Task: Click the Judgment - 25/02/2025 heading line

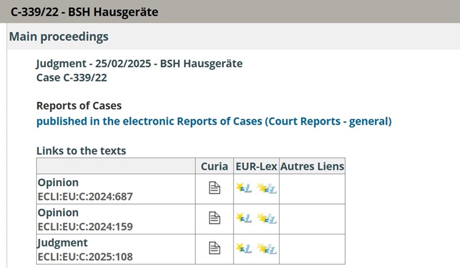Action: point(139,63)
